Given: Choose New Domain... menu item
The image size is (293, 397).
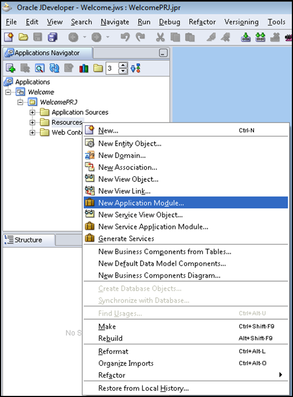Looking at the screenshot, I should point(186,156).
